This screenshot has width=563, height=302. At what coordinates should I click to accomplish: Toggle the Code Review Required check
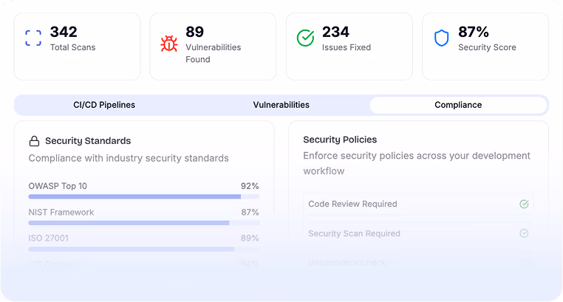[524, 204]
